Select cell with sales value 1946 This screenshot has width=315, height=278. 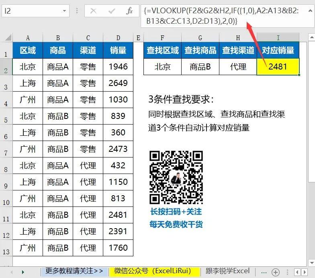tap(118, 67)
